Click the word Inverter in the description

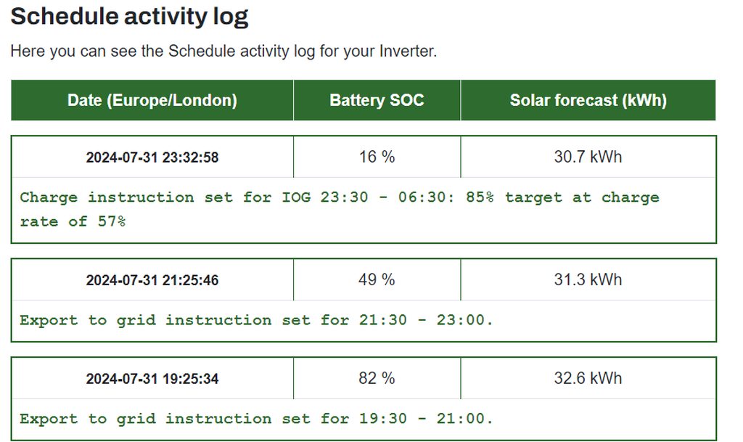(408, 52)
